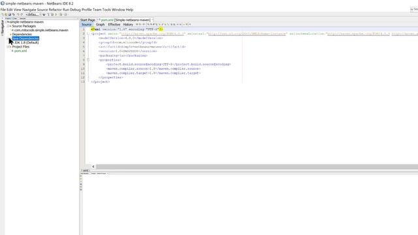Place cursor on the modelVersion line
Image resolution: width=418 pixels, height=235 pixels.
pos(131,38)
